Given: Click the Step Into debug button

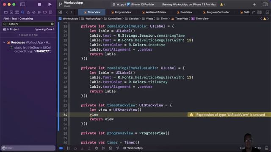Looking at the screenshot, I should click(82, 148).
